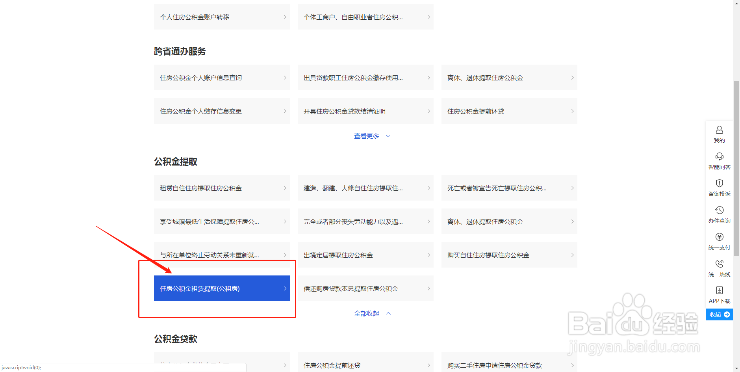Open 住房公积金个人缴存信息变更
Image resolution: width=740 pixels, height=372 pixels.
pos(222,111)
